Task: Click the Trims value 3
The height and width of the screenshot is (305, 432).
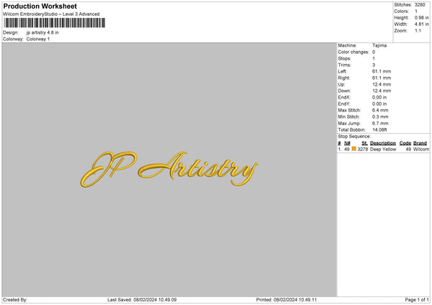Action: 374,65
